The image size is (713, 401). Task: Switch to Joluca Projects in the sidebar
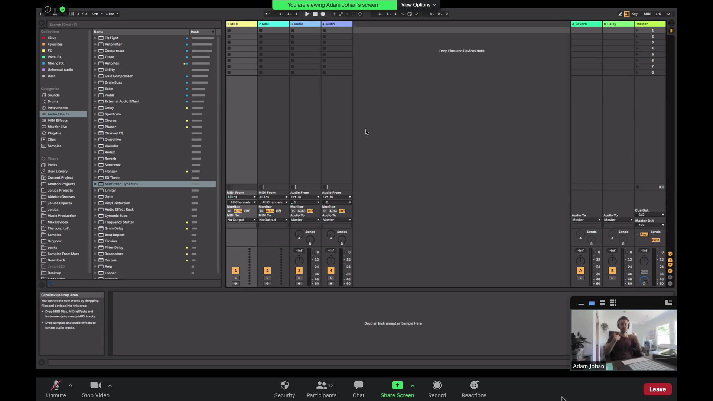coord(60,190)
